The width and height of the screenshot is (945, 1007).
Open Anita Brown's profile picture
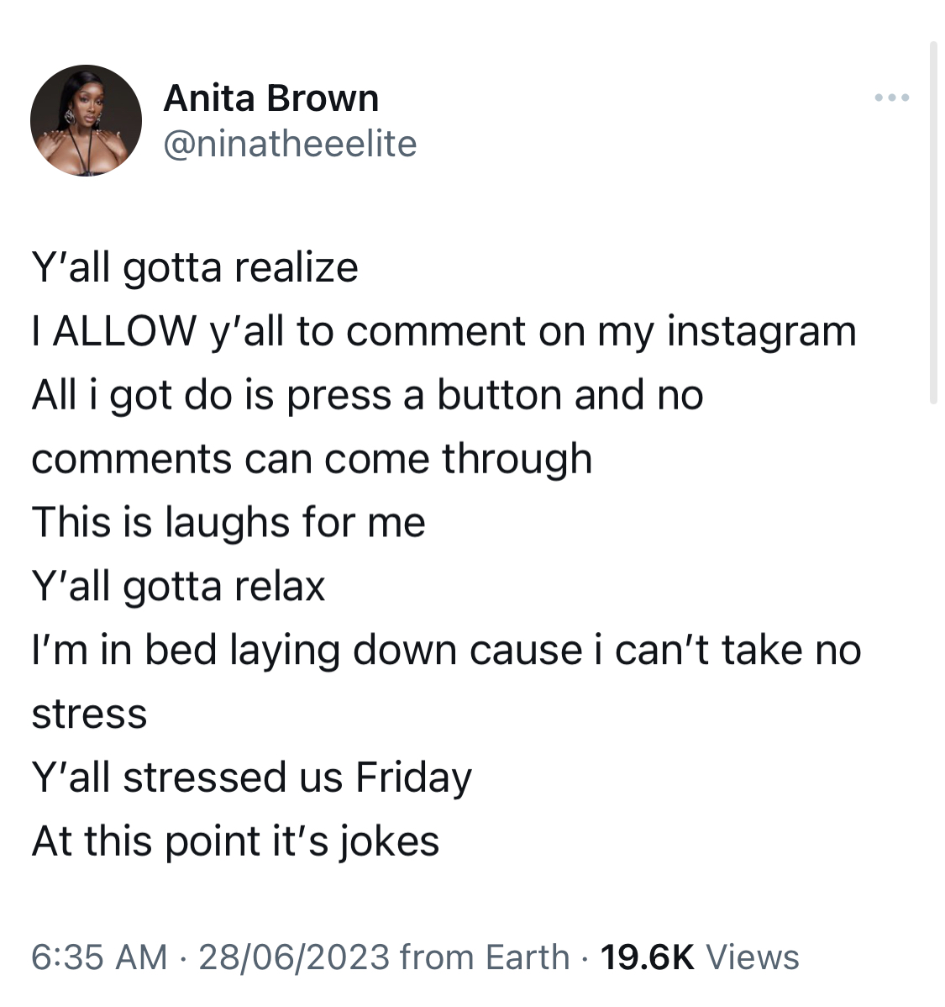click(86, 120)
